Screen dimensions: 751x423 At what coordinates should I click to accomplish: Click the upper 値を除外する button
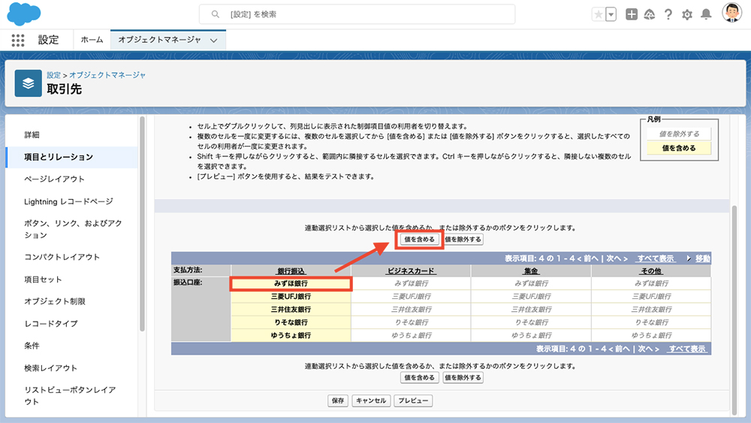pyautogui.click(x=463, y=239)
